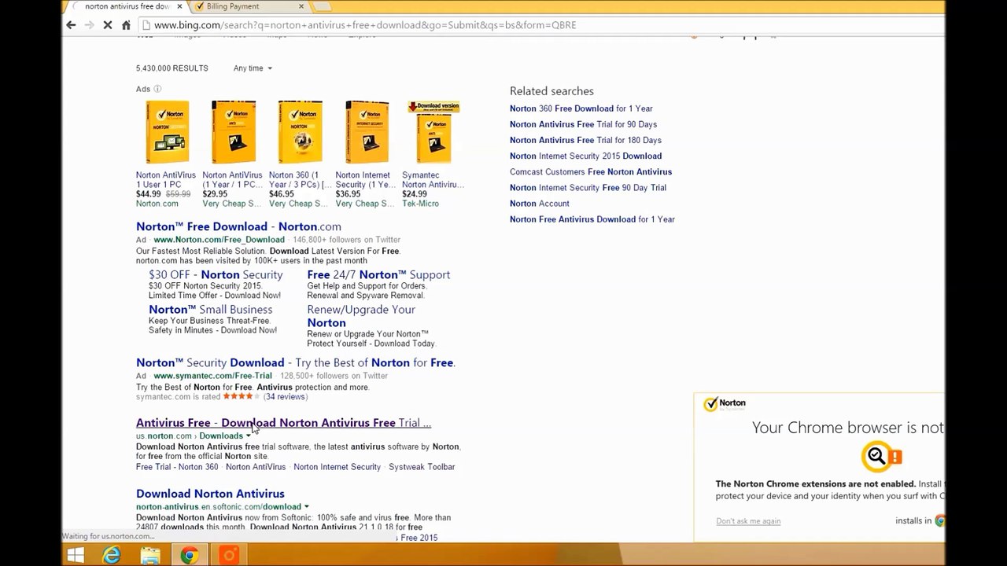Expand the softonic.com result arrow

click(306, 507)
